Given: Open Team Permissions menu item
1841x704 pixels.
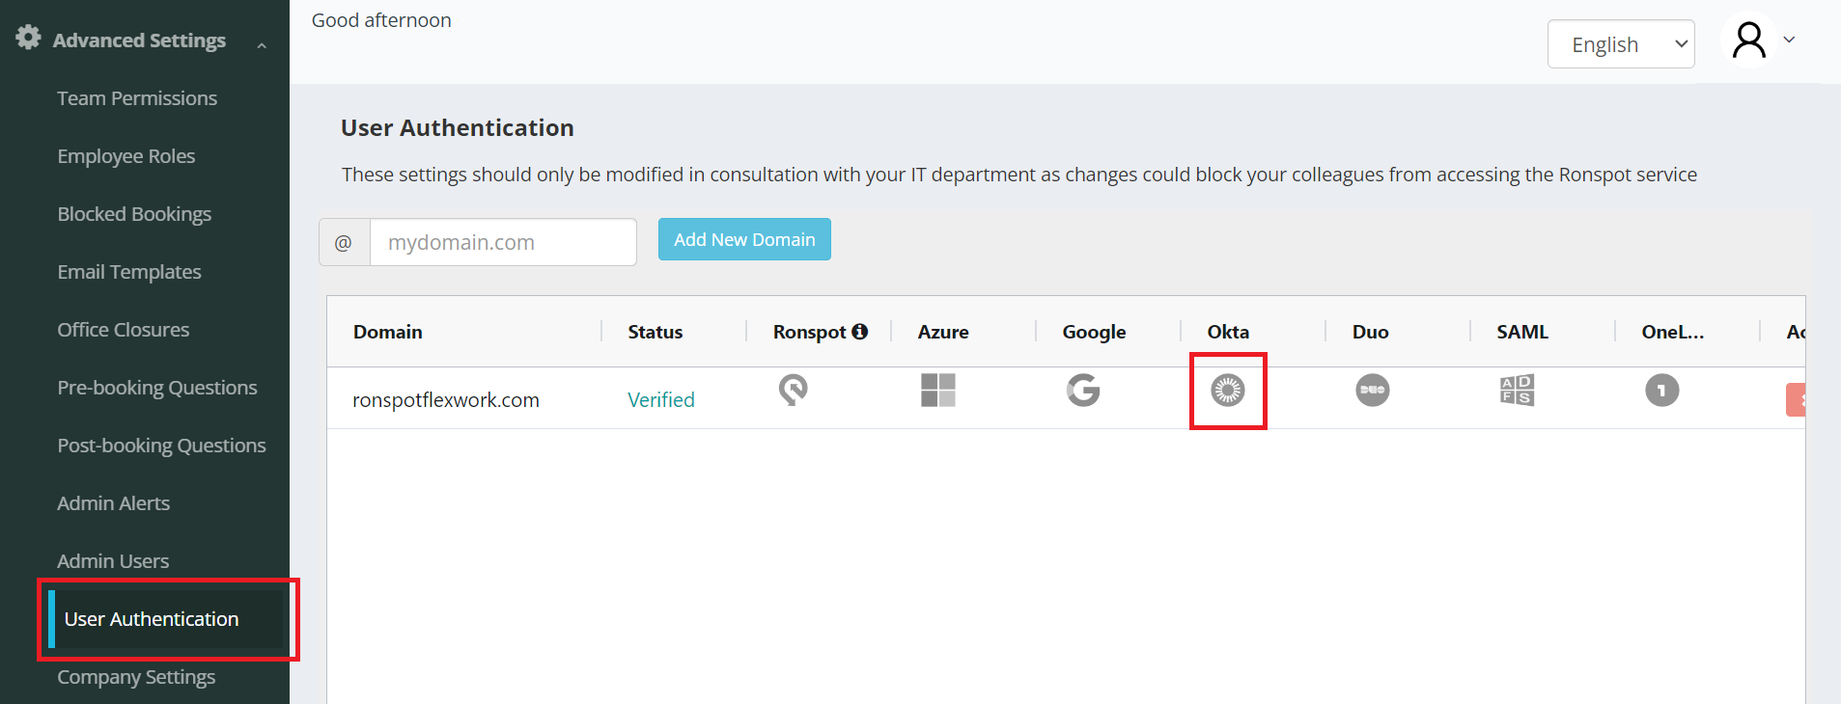Looking at the screenshot, I should pyautogui.click(x=137, y=98).
